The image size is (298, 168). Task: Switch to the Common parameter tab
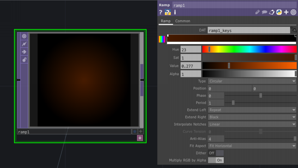[183, 21]
